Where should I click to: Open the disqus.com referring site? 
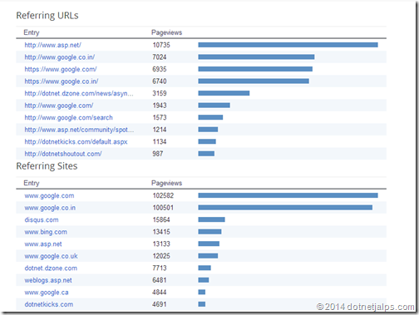click(x=42, y=220)
